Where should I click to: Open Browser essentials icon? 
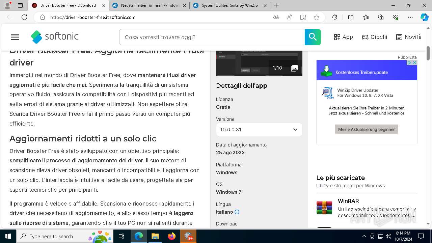(396, 17)
